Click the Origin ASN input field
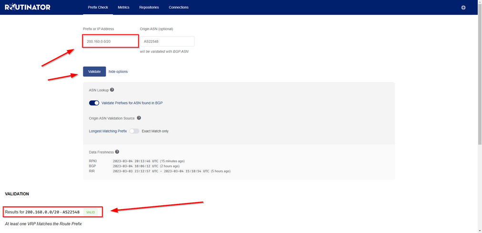Image resolution: width=482 pixels, height=233 pixels. click(x=167, y=41)
